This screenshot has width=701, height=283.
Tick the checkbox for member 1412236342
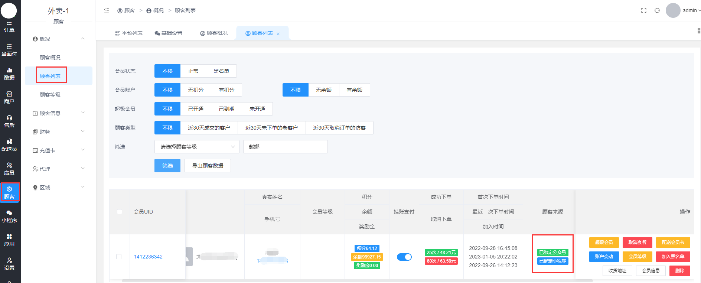(119, 257)
